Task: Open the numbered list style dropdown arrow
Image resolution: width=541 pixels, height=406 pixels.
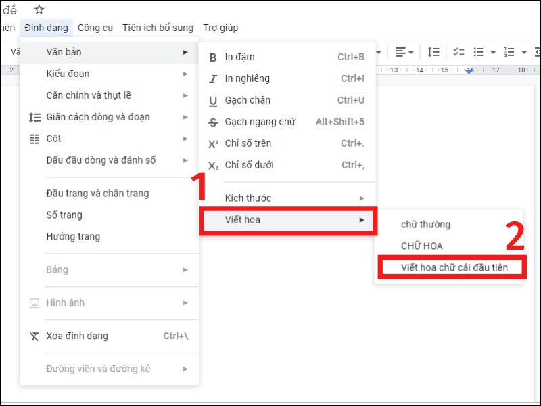Action: [x=524, y=53]
